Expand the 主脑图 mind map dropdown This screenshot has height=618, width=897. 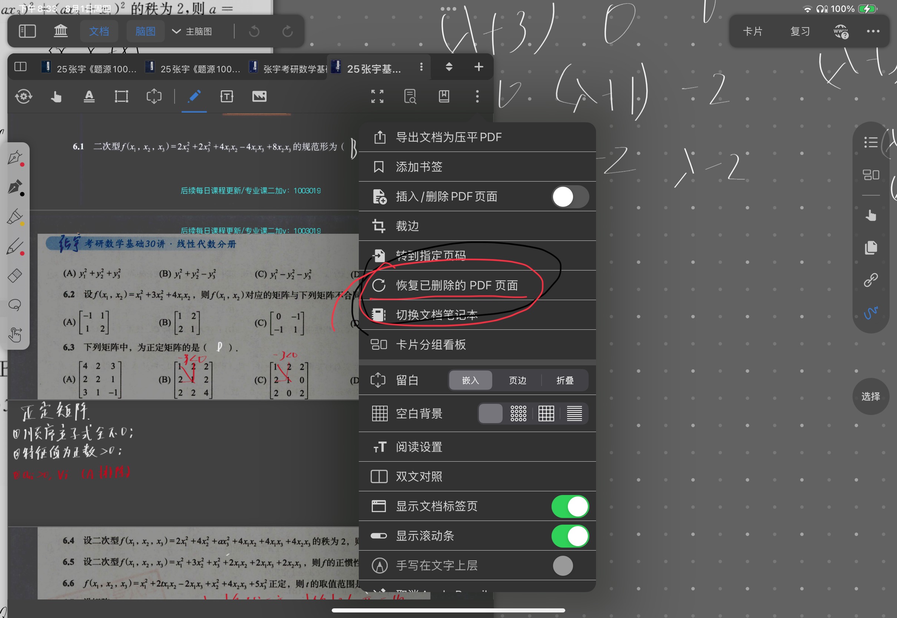[192, 31]
